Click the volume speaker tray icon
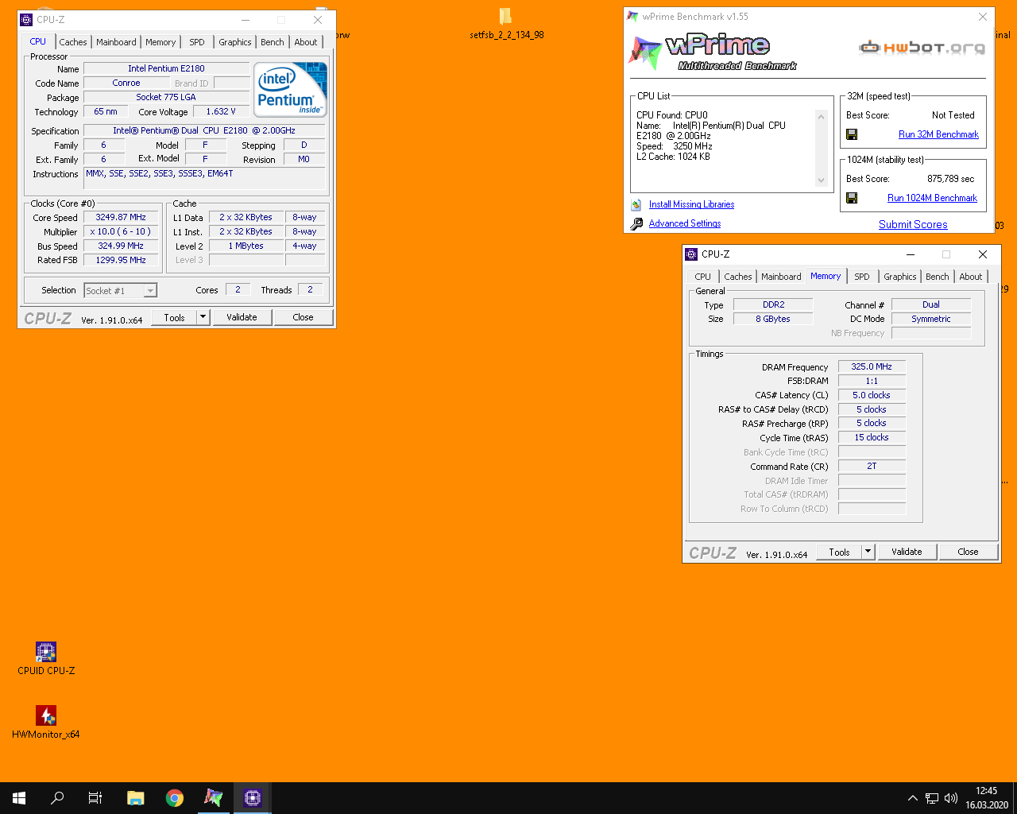 951,798
